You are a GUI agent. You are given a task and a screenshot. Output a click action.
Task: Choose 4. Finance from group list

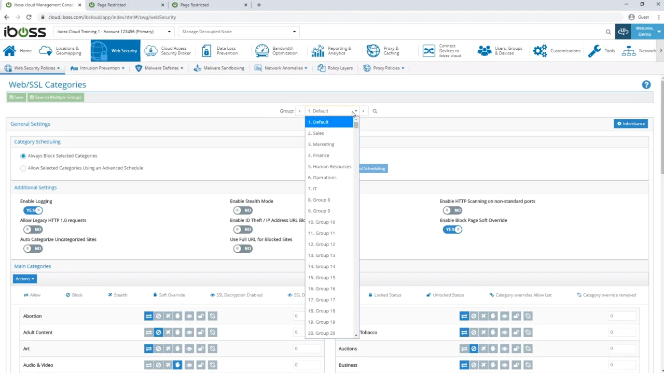click(x=329, y=155)
